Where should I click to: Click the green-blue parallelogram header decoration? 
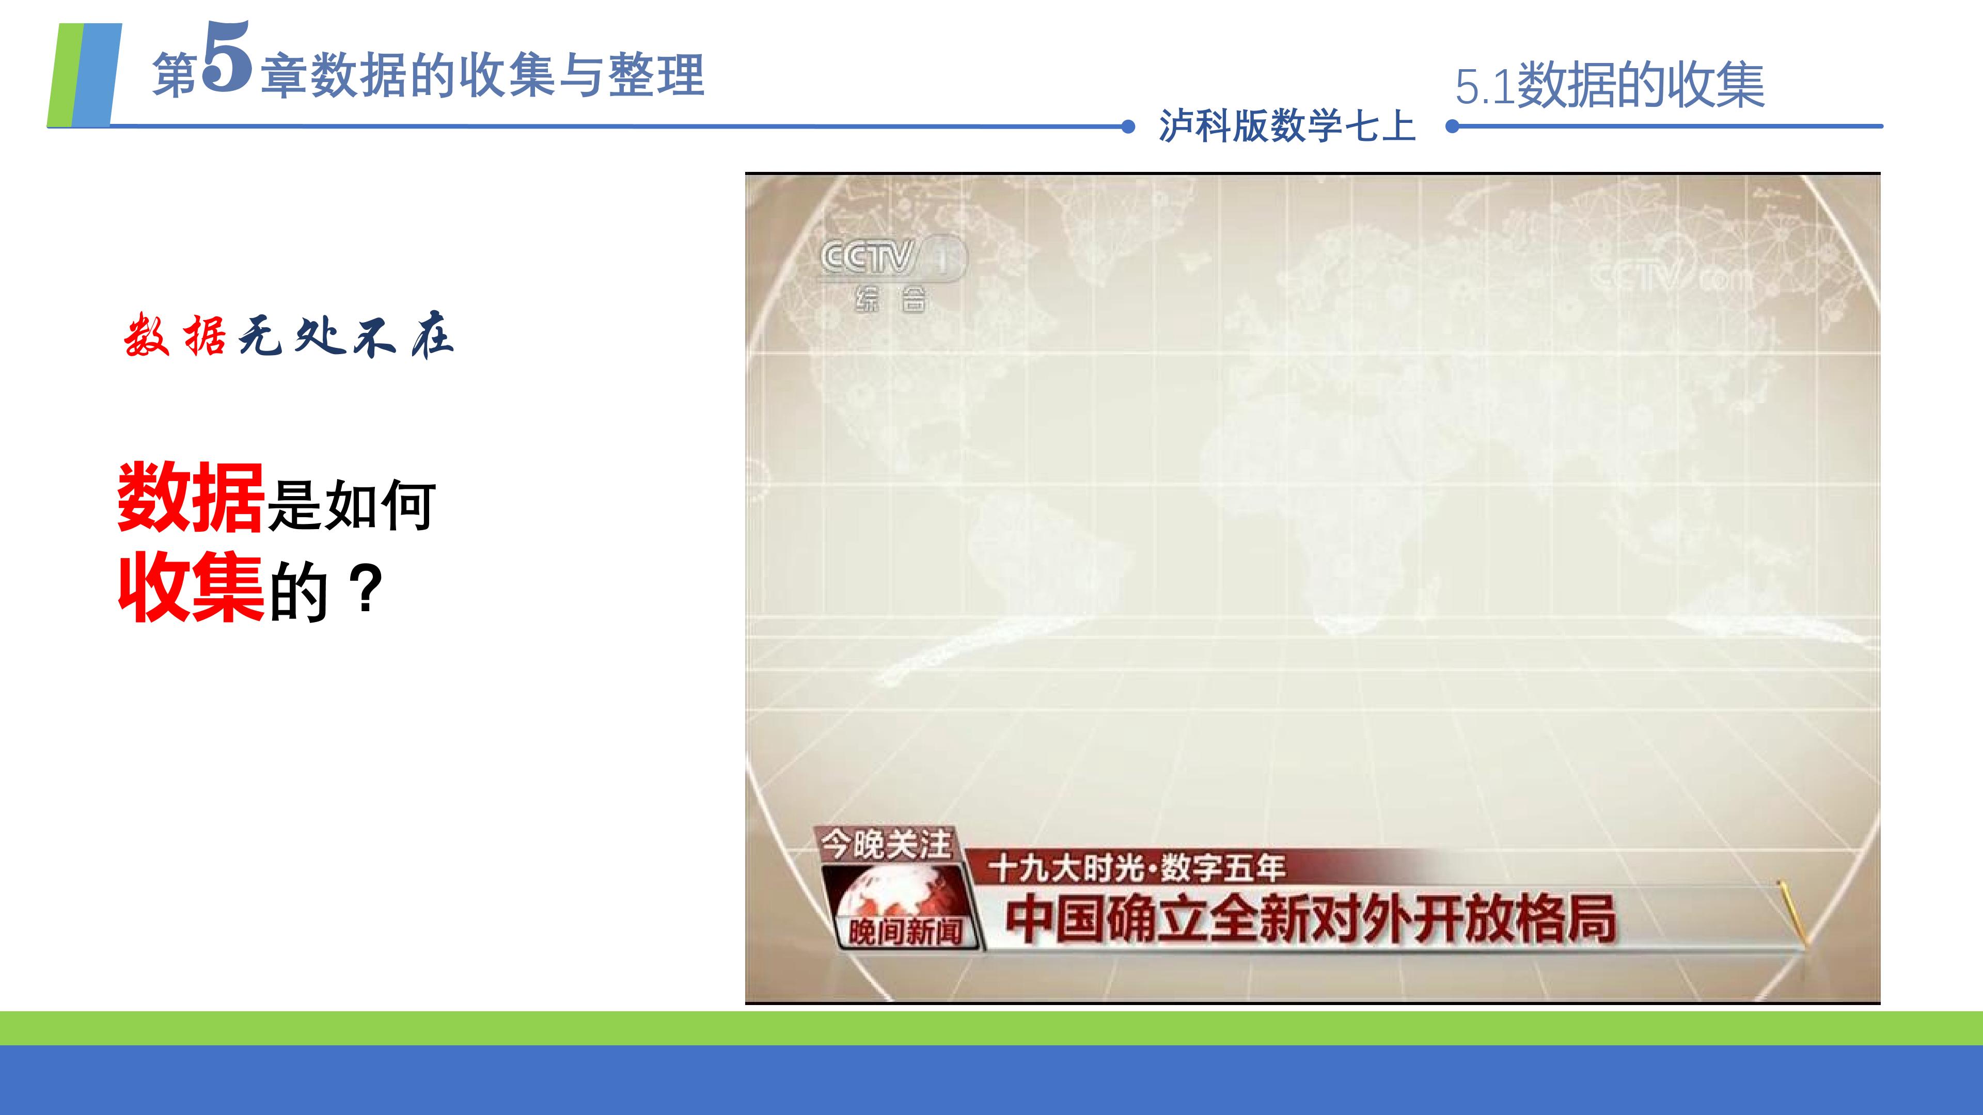[85, 75]
